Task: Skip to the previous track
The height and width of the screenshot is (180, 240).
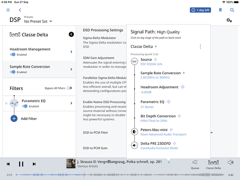Action: 8,164
